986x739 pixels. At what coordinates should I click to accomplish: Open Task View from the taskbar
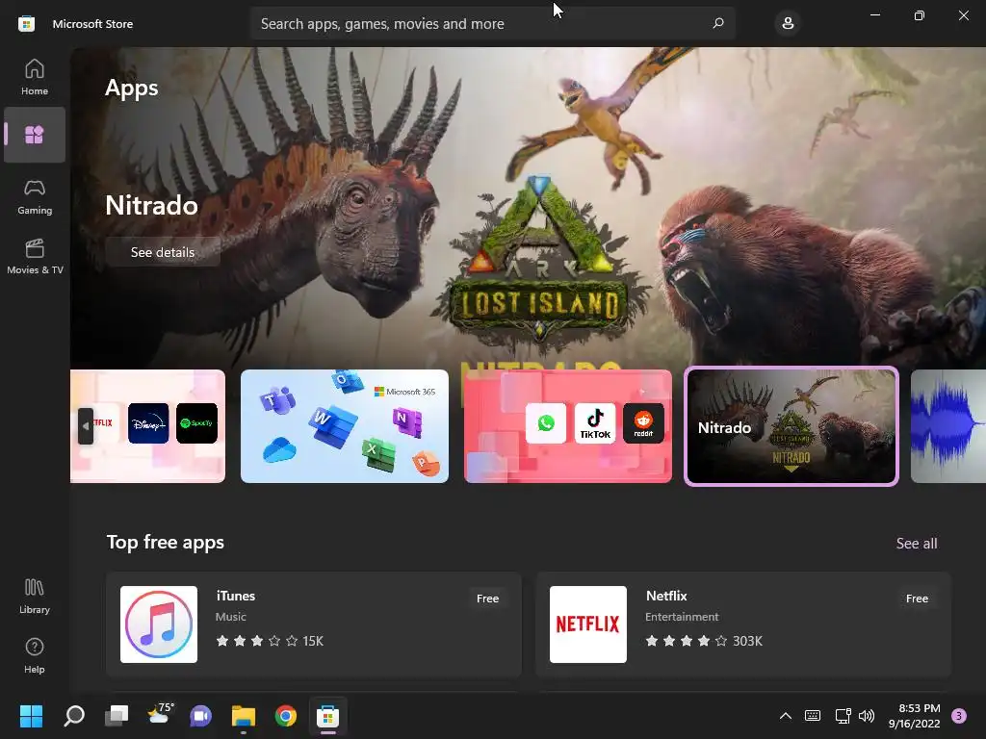[x=117, y=716]
